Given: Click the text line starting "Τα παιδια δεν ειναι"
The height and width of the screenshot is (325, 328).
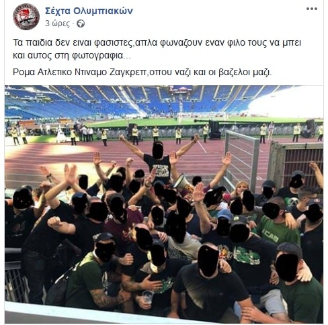Looking at the screenshot, I should tap(157, 42).
